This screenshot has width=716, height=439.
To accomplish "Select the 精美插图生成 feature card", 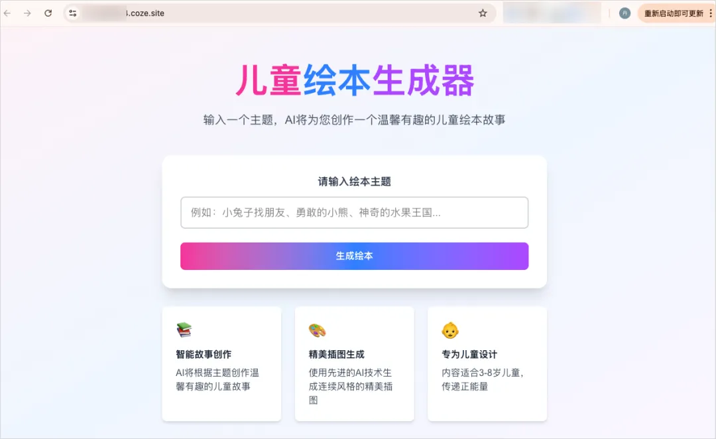I will [x=354, y=363].
